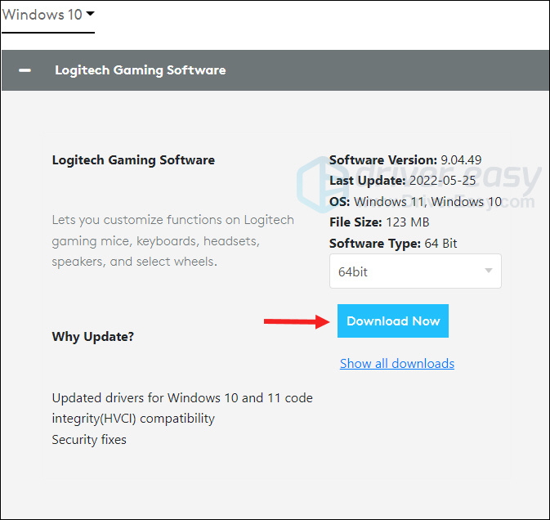Select the OS: Windows 11, Windows 10 text
Screen dimensions: 550x520
pyautogui.click(x=415, y=202)
